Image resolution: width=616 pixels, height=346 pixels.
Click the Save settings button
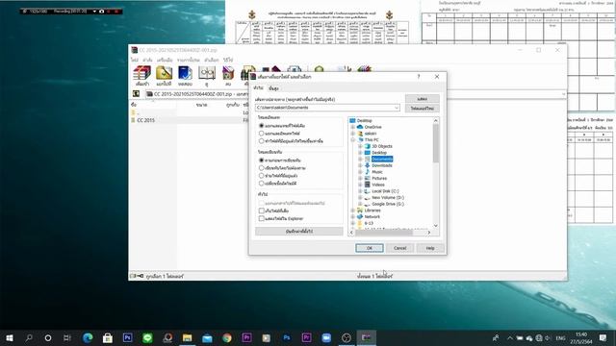pos(299,231)
